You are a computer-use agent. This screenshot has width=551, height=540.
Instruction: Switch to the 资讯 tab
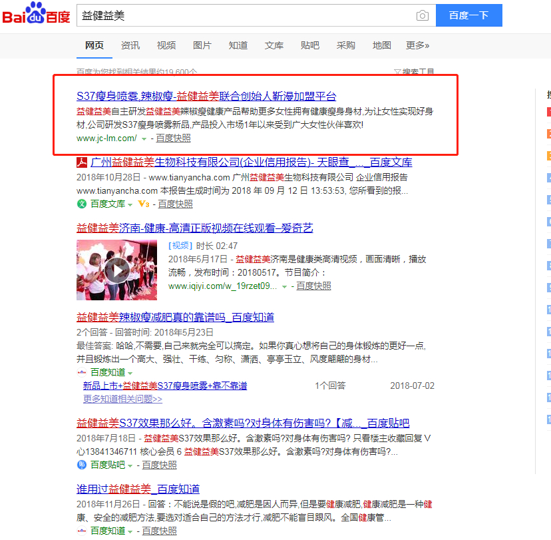(x=130, y=45)
